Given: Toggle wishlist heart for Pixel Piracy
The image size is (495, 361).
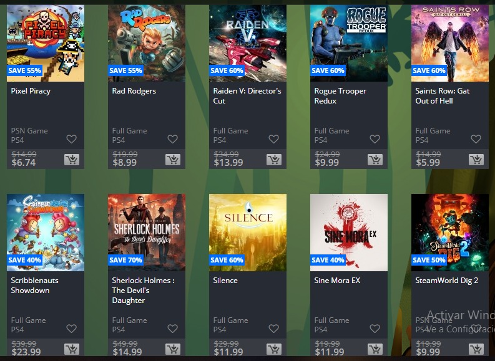Looking at the screenshot, I should pos(72,138).
